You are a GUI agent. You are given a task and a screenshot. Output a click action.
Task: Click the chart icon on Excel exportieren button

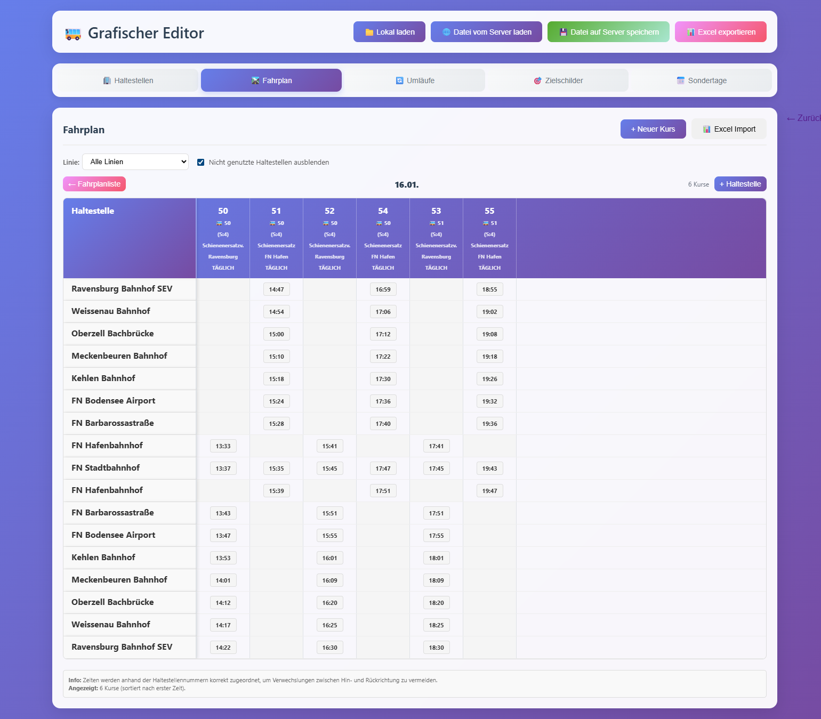[691, 31]
